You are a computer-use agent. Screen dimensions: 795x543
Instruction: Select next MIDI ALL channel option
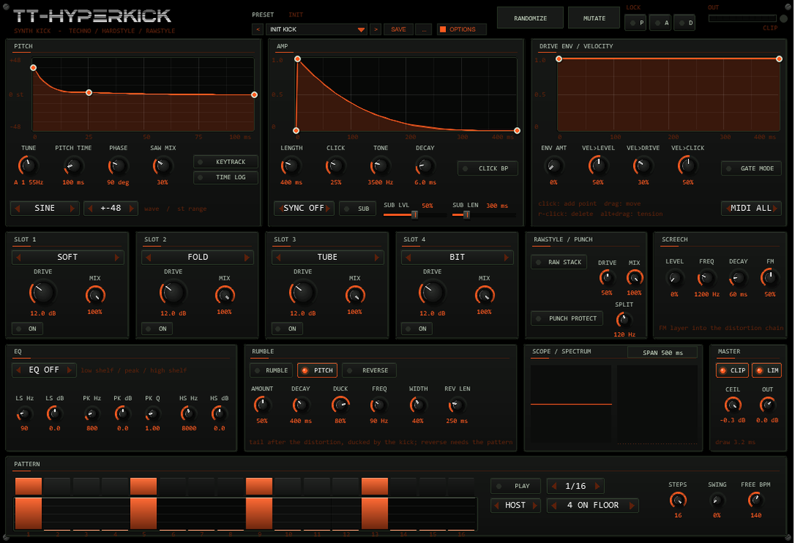click(775, 208)
